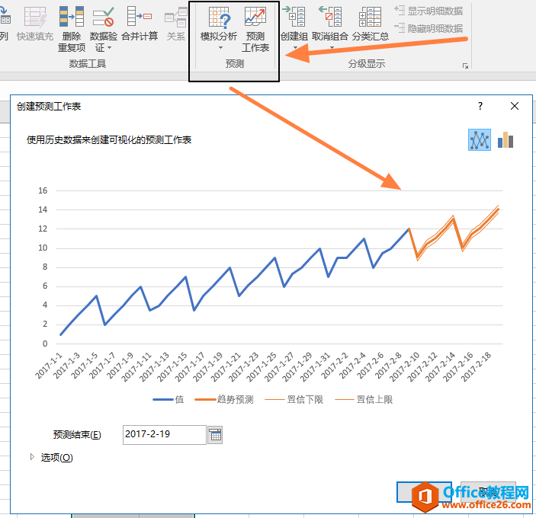The image size is (536, 518).
Task: Click legend entry 趋势预测
Action: coord(224,399)
